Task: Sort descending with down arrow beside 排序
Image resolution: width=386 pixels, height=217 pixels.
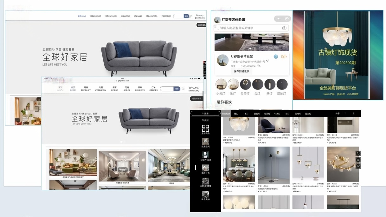Action: tap(354, 114)
